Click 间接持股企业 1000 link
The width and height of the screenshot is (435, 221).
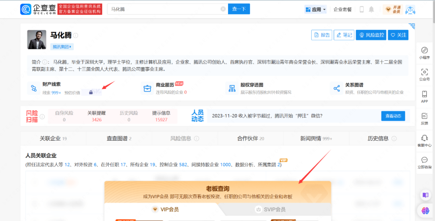point(211,165)
